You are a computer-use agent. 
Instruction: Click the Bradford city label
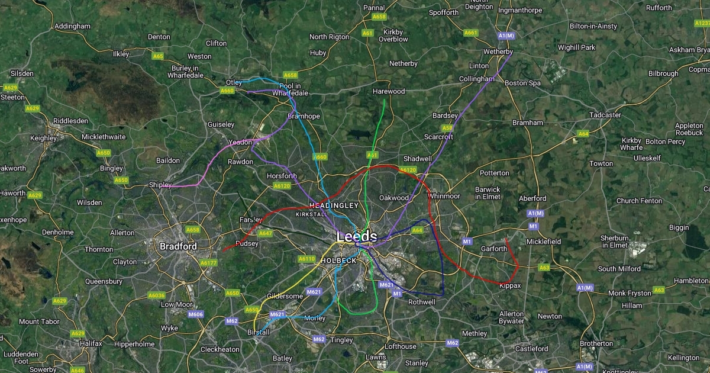[178, 246]
